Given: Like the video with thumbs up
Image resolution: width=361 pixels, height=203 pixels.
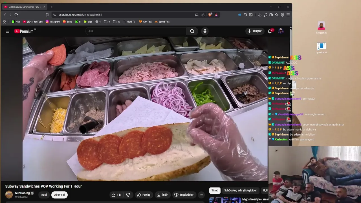Looking at the screenshot, I should (116, 195).
